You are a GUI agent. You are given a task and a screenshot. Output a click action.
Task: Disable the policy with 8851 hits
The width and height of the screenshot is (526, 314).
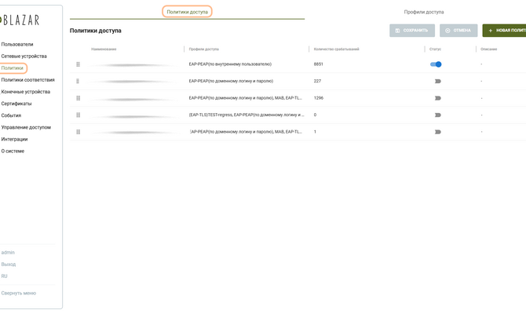pyautogui.click(x=436, y=64)
